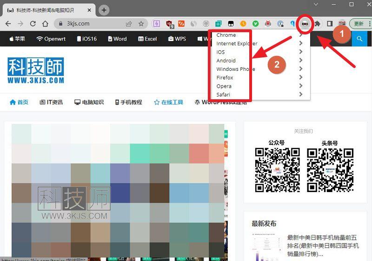Open the NEWS extension icon

[x=342, y=23]
